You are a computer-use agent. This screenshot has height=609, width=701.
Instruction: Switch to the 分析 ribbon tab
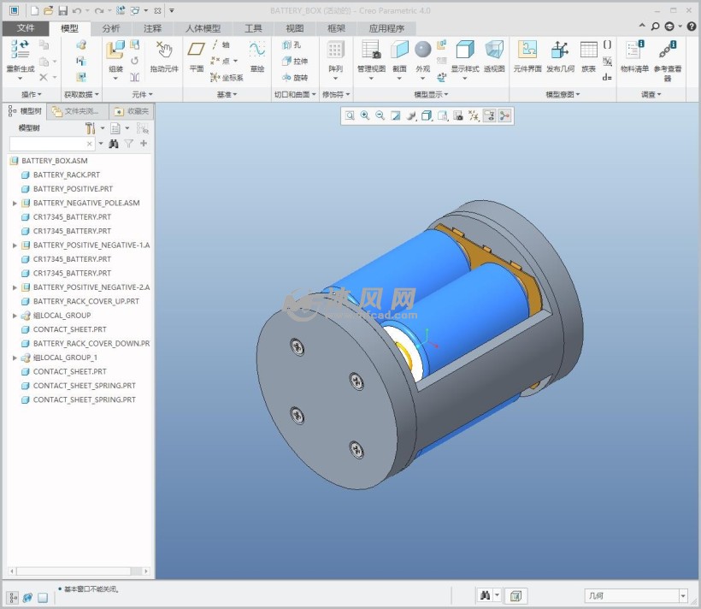tap(111, 28)
